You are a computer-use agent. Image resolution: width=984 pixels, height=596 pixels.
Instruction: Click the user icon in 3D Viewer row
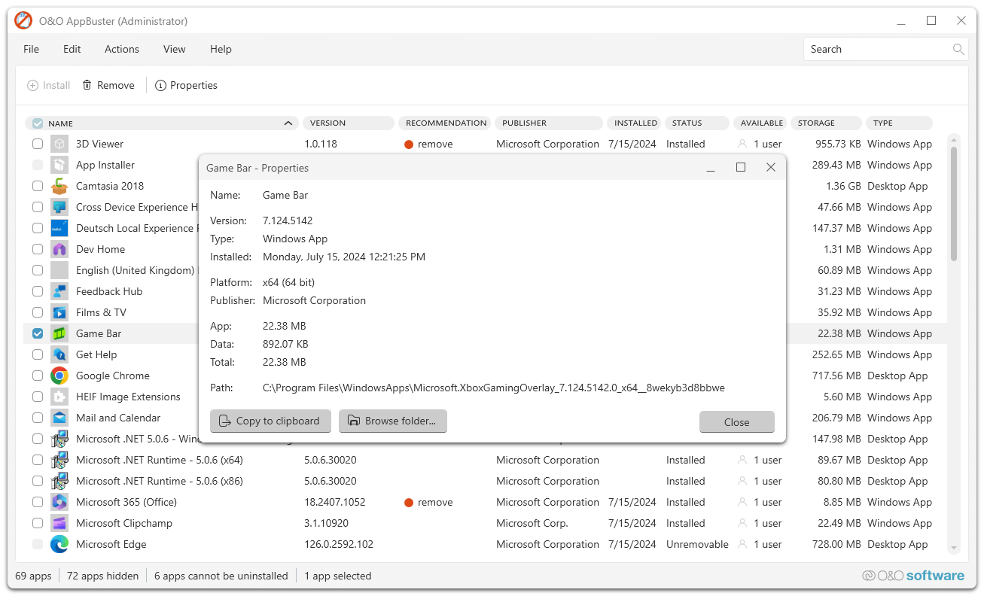coord(743,144)
